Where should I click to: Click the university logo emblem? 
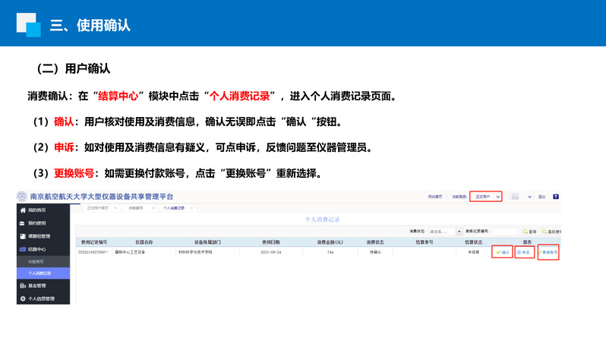coord(22,196)
